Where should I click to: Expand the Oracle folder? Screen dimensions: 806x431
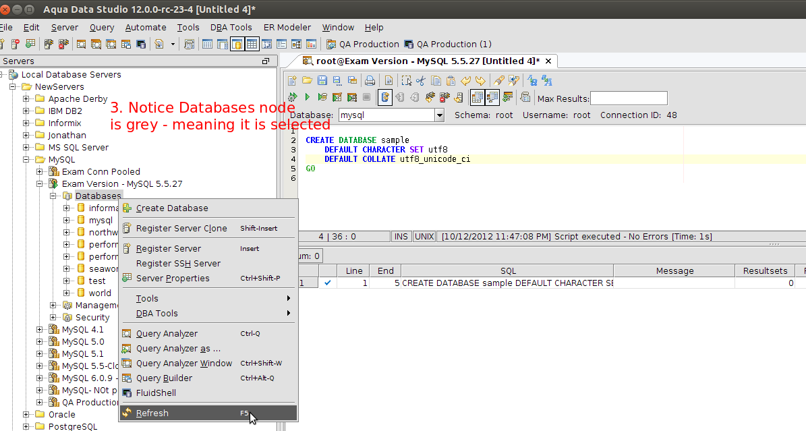[x=26, y=414]
